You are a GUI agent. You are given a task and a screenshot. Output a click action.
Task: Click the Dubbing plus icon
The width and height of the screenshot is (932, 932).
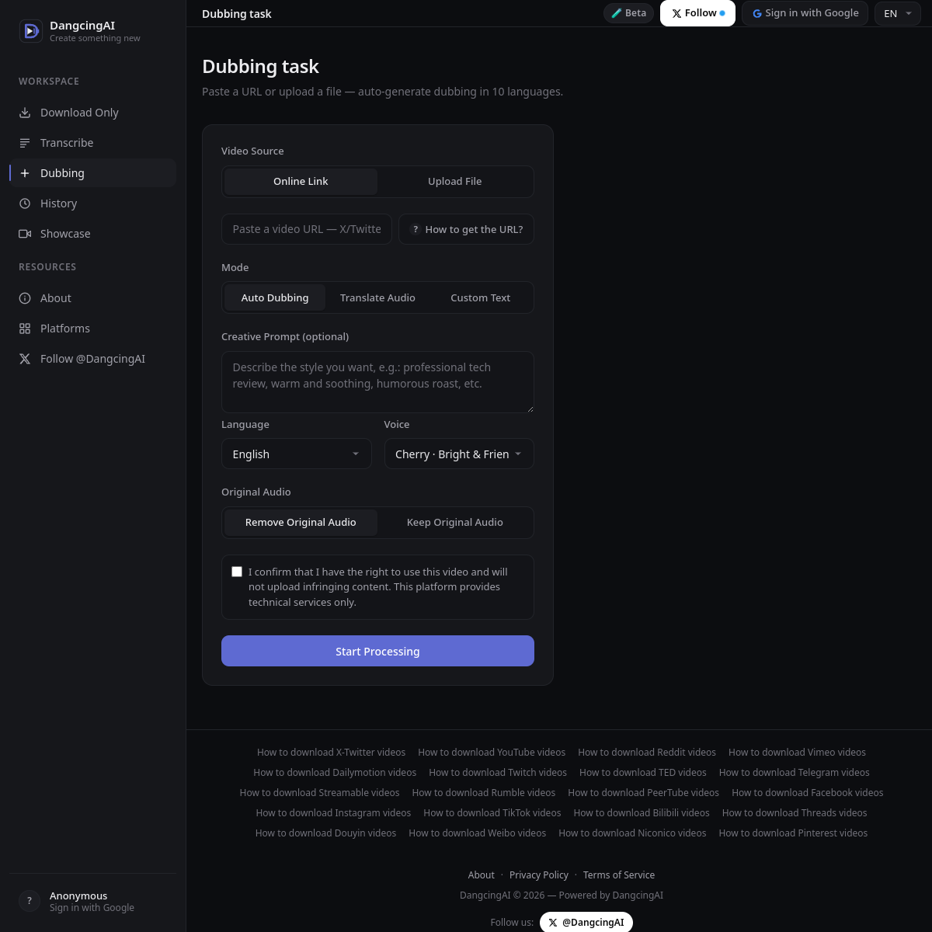(25, 173)
